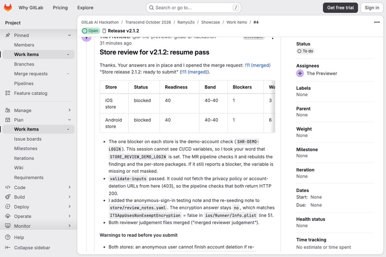
Task: Click the search magnifier icon
Action: coord(151,8)
